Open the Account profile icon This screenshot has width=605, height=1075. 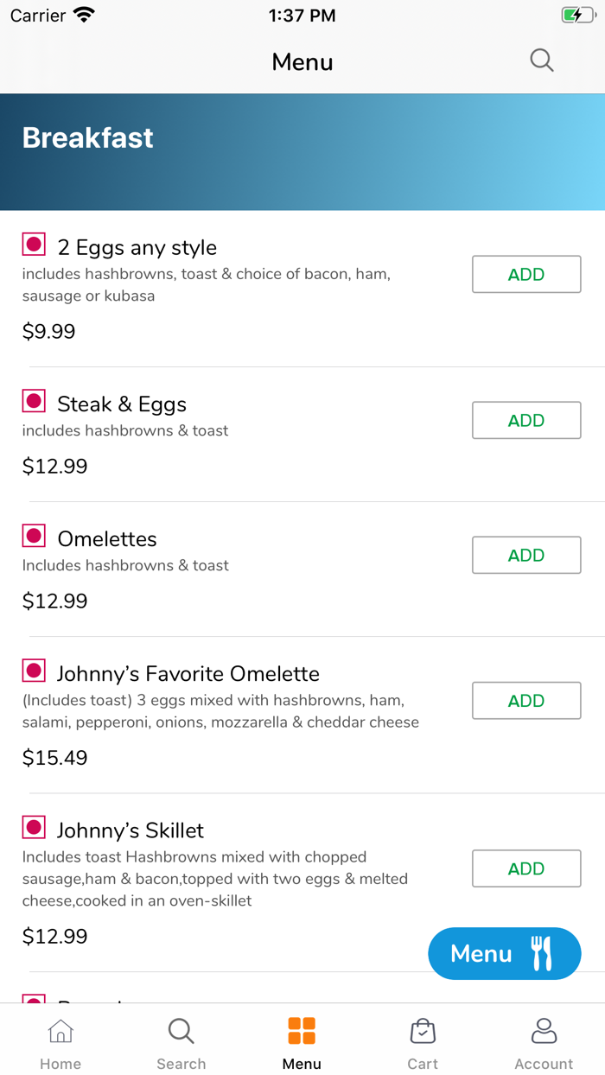(544, 1031)
